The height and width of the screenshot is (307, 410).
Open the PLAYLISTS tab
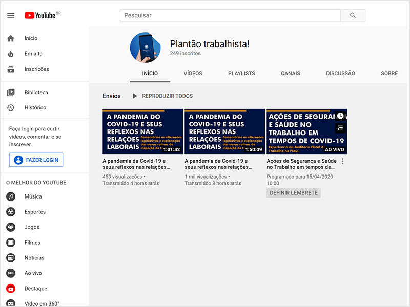tap(241, 73)
